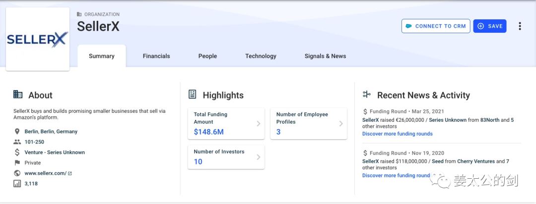Expand the Total Funding Amount chevron

point(259,123)
